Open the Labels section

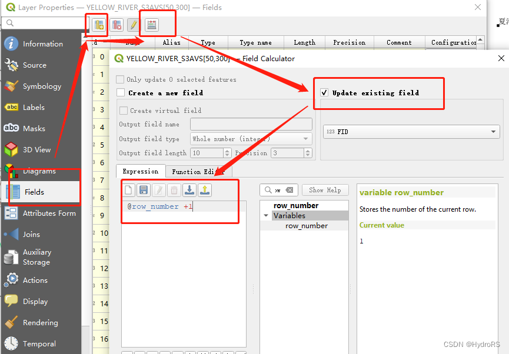point(41,107)
